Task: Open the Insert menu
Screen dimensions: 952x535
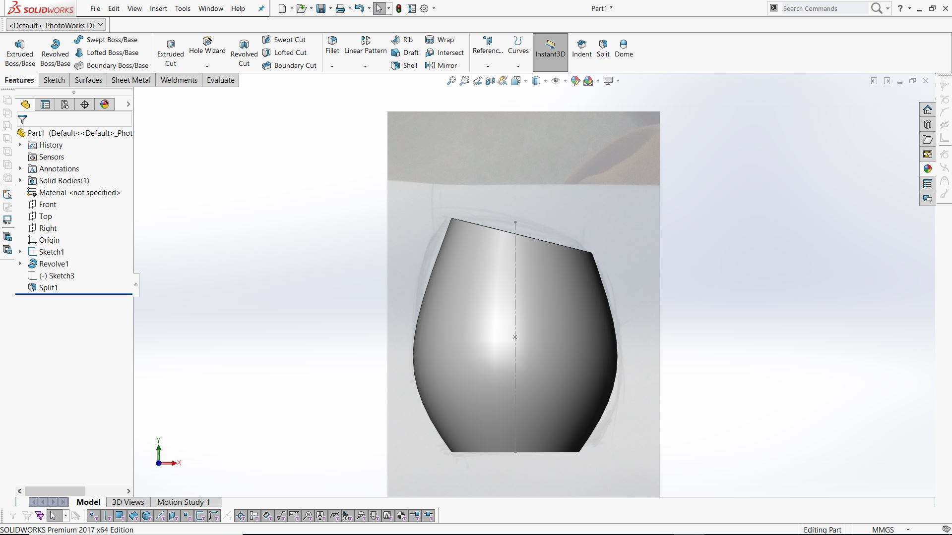Action: click(159, 8)
